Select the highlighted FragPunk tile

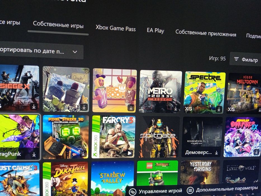pyautogui.click(x=20, y=137)
